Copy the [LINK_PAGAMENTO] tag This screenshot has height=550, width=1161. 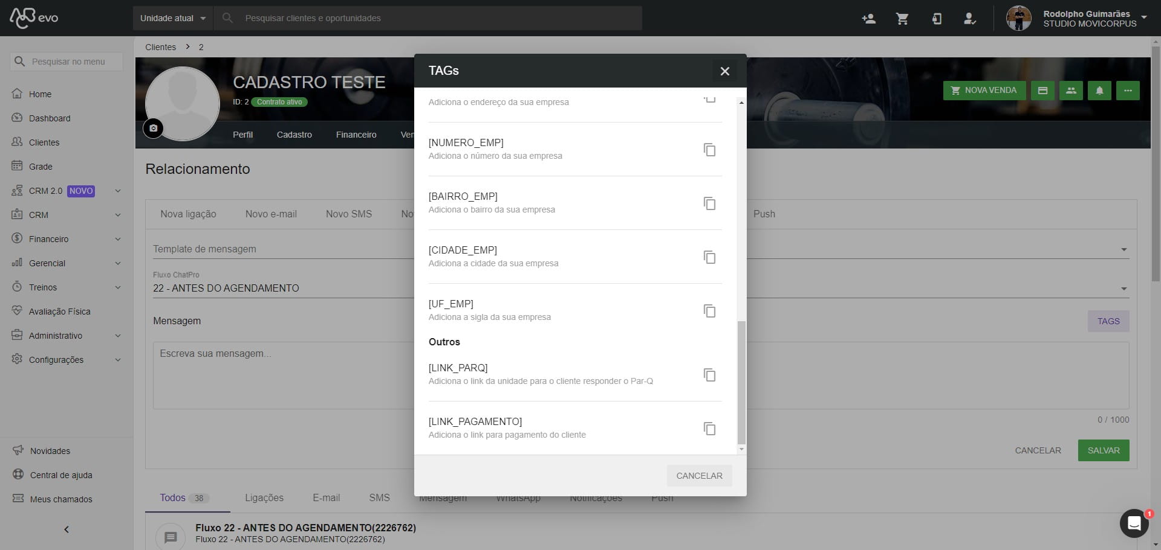[x=709, y=429]
